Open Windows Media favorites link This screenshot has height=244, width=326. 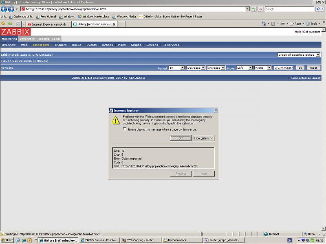(124, 16)
